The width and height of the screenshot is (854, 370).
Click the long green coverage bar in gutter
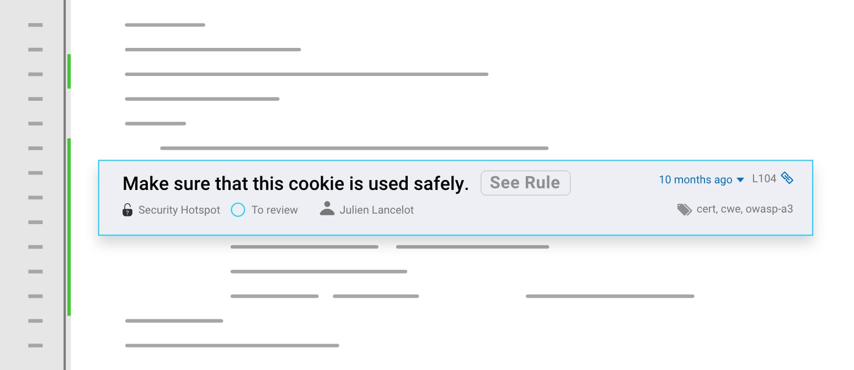click(x=69, y=227)
